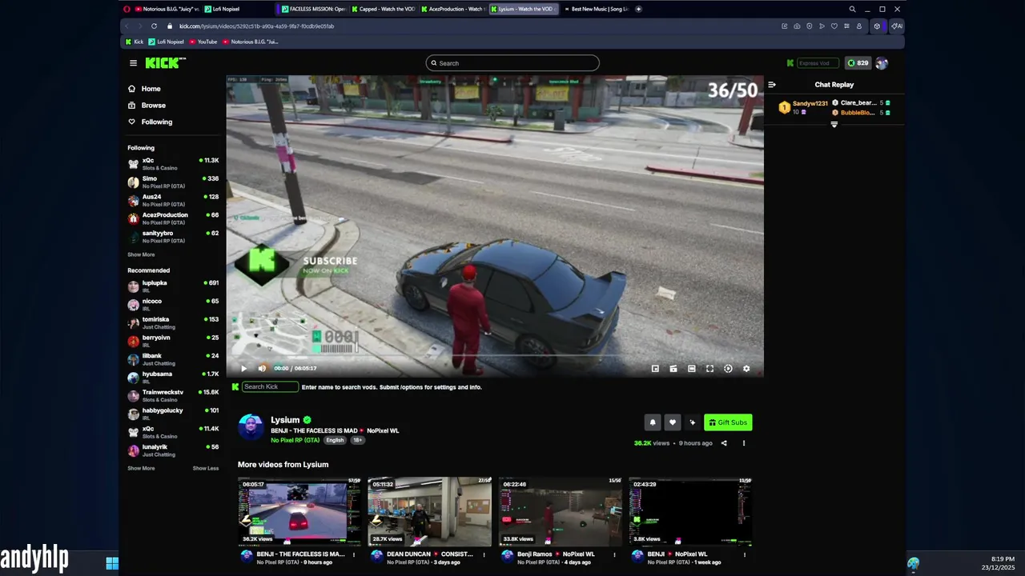
Task: Open the 829 points balance
Action: 858,63
